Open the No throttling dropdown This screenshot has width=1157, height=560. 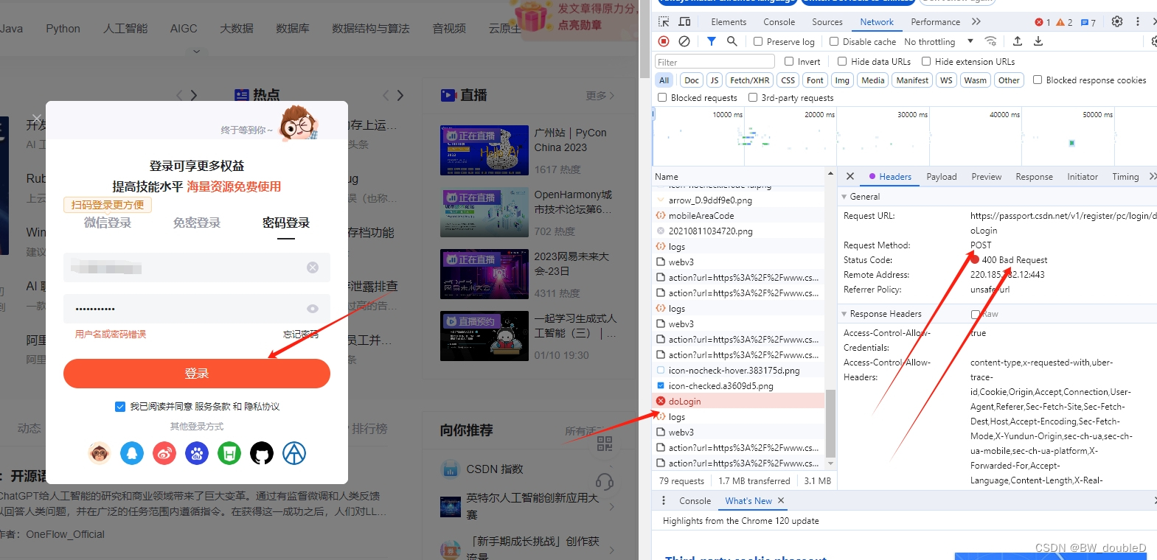click(939, 41)
